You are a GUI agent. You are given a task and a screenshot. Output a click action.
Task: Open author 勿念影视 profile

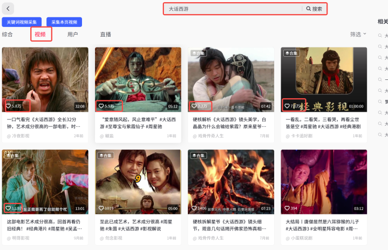(x=111, y=238)
